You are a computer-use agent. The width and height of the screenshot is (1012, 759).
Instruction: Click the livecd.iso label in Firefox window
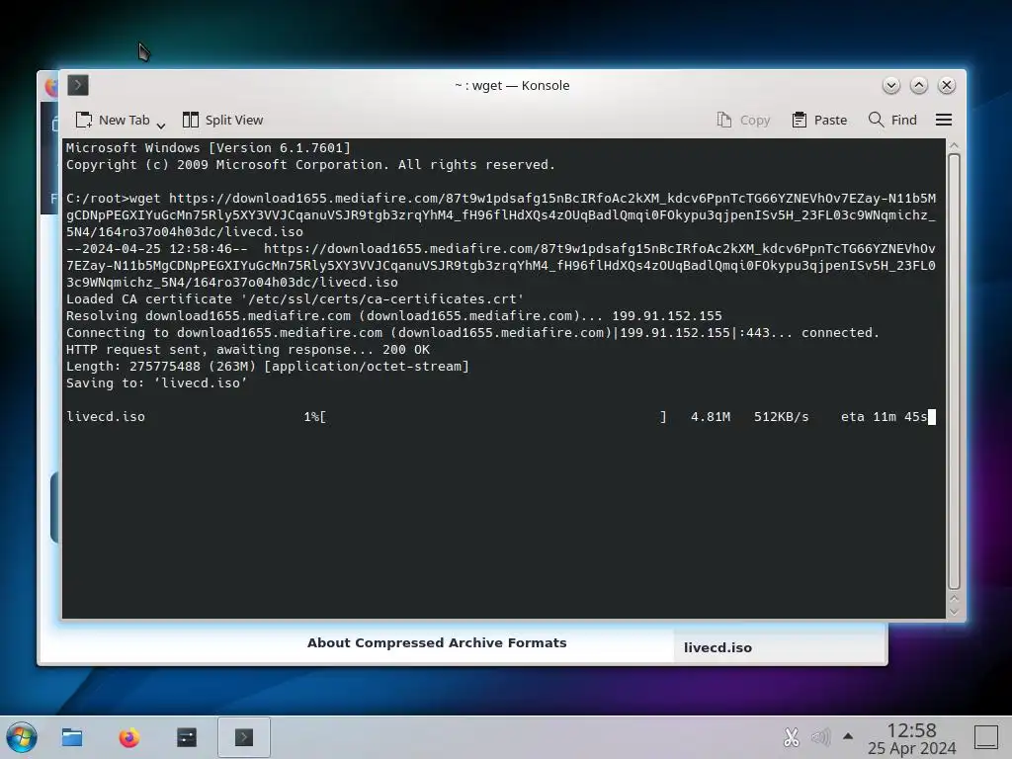(717, 647)
